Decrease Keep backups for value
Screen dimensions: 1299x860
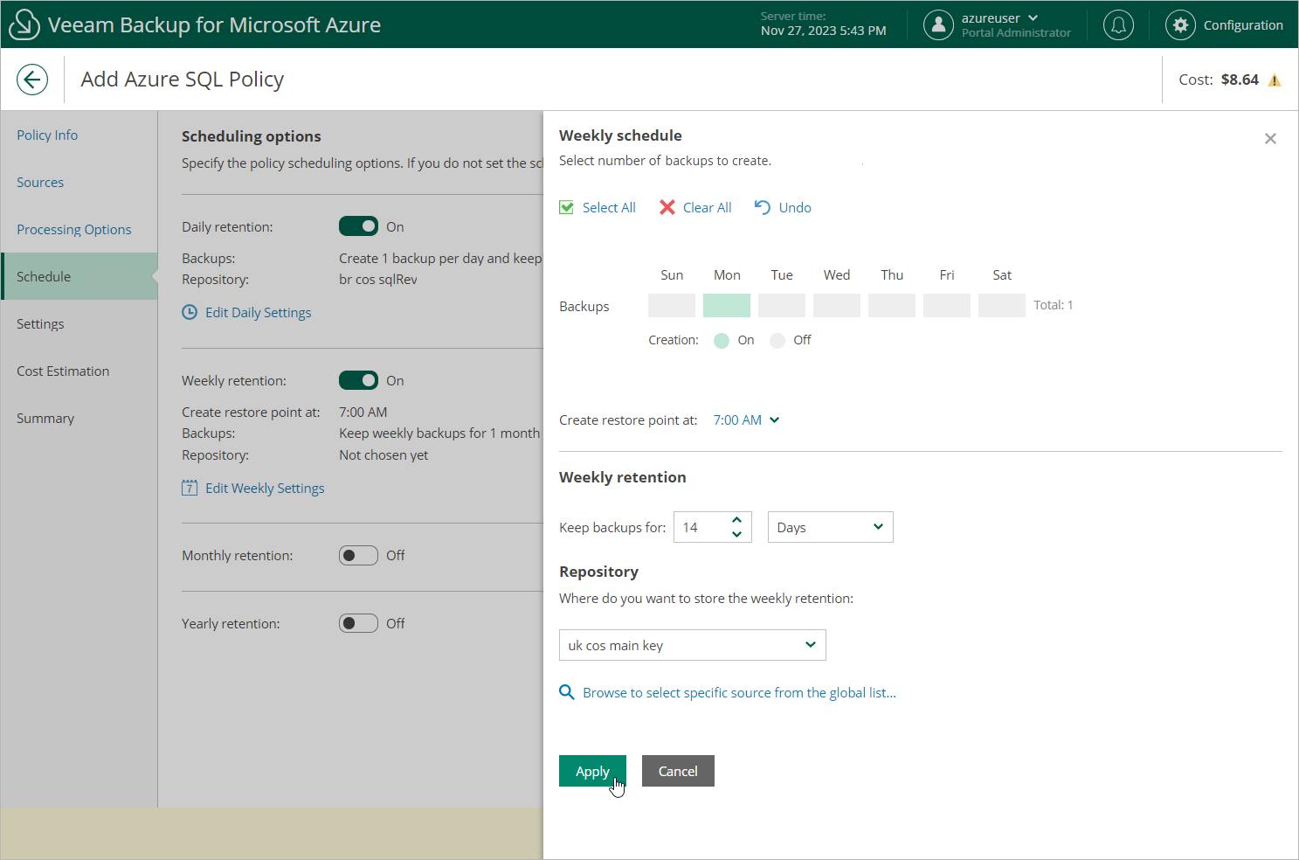[x=736, y=534]
